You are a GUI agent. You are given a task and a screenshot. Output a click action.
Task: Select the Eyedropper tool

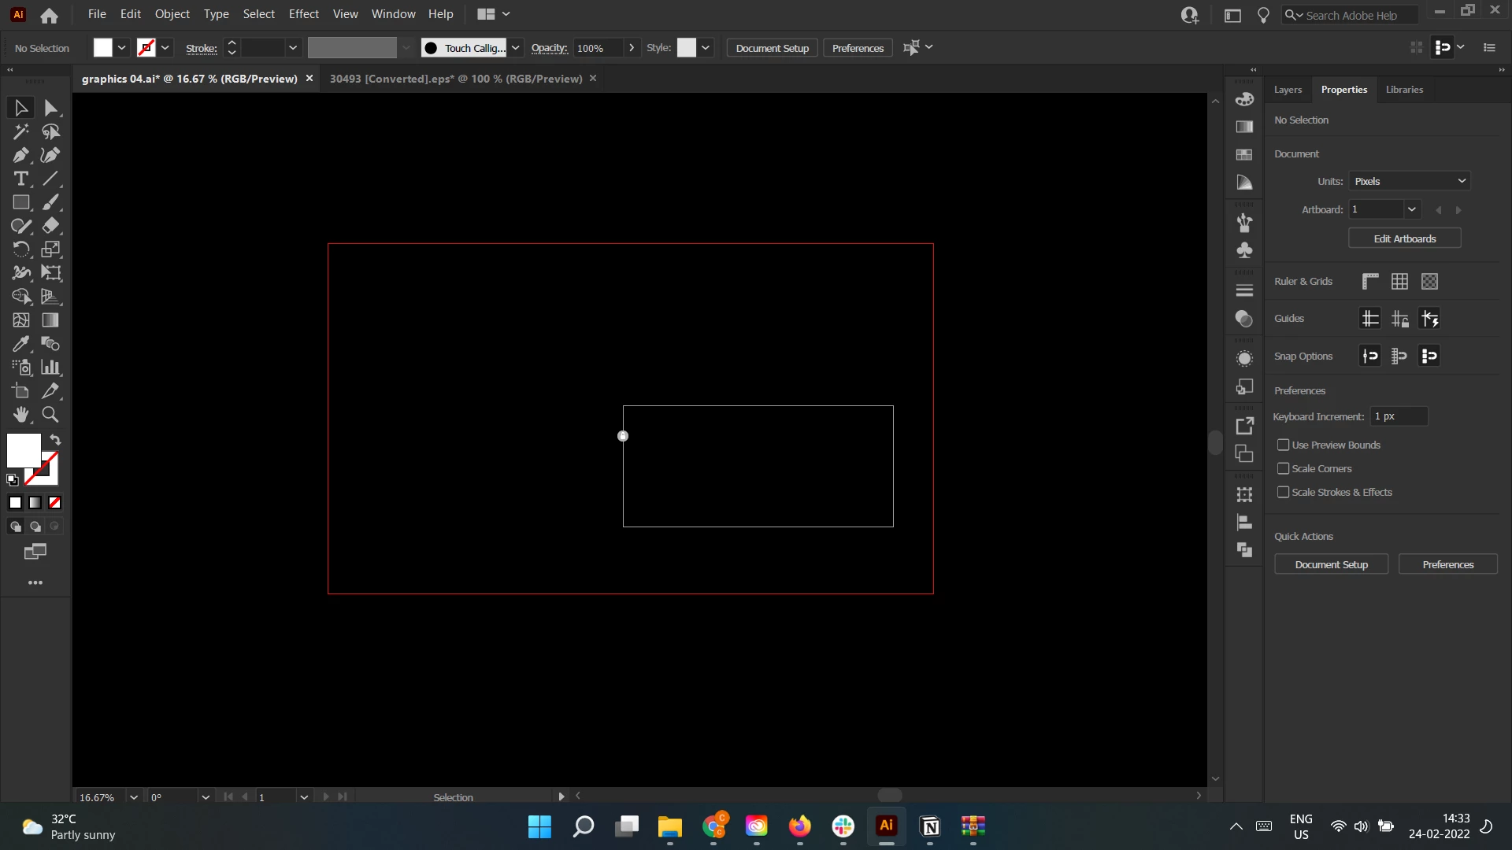point(20,344)
